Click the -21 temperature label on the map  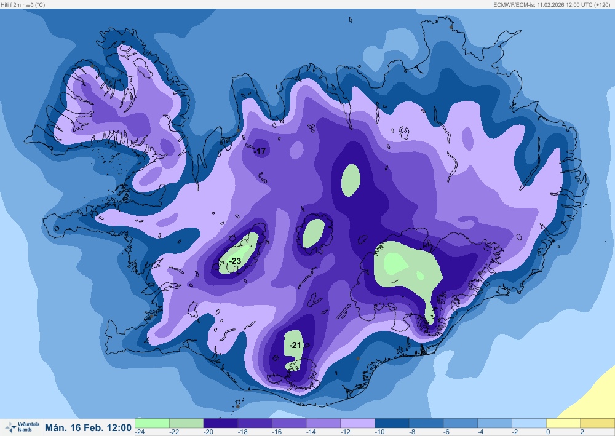pos(295,345)
